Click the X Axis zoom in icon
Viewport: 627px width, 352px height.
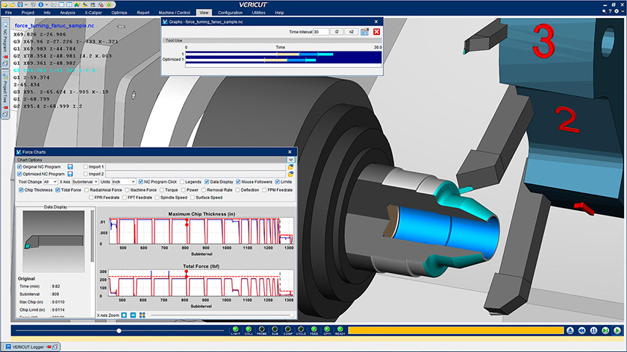[124, 315]
